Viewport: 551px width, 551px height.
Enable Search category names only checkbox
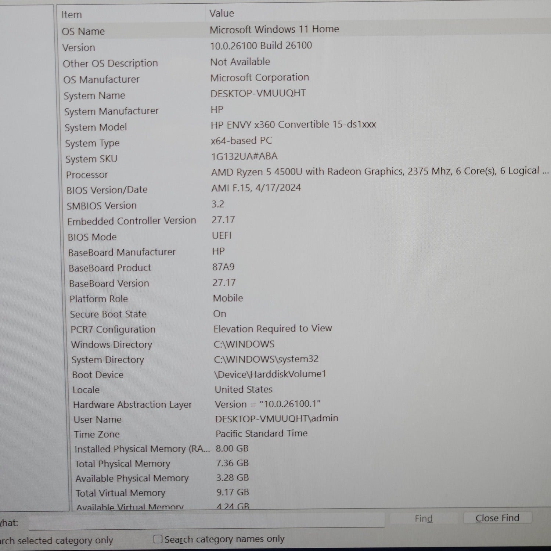click(158, 539)
